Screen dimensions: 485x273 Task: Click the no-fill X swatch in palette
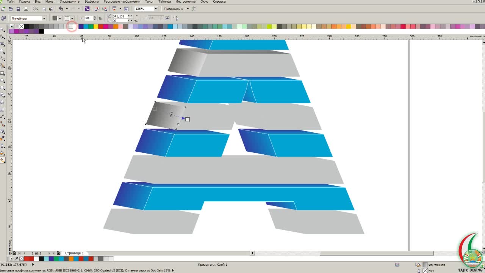pyautogui.click(x=22, y=27)
